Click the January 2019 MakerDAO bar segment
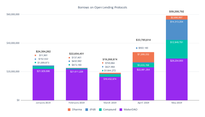This screenshot has width=205, height=117. [43, 85]
